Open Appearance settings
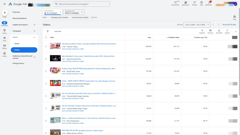The height and width of the screenshot is (135, 240). 185,3
